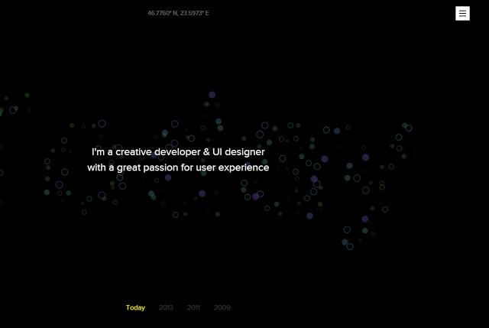Image resolution: width=489 pixels, height=328 pixels.
Task: Click the 46.7760° N, 23.5973° E coordinates
Action: (178, 13)
